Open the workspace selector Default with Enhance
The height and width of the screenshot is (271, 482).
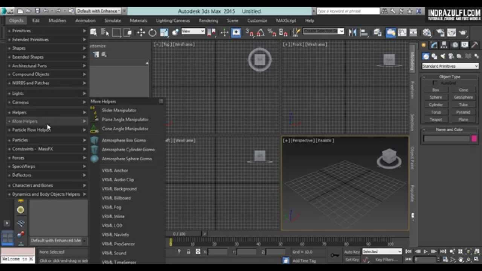pyautogui.click(x=99, y=11)
